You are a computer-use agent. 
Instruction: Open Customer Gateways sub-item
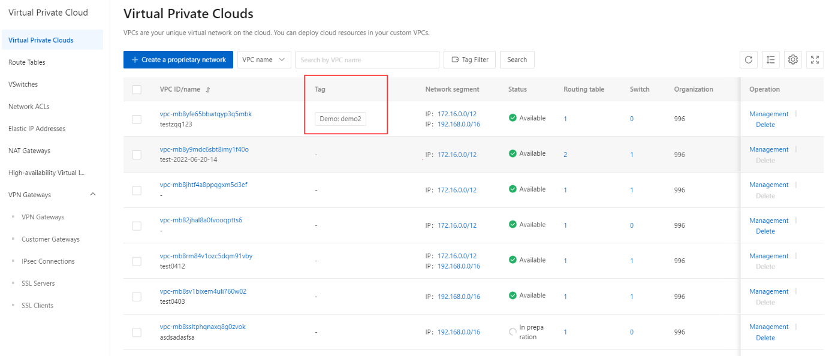[50, 239]
